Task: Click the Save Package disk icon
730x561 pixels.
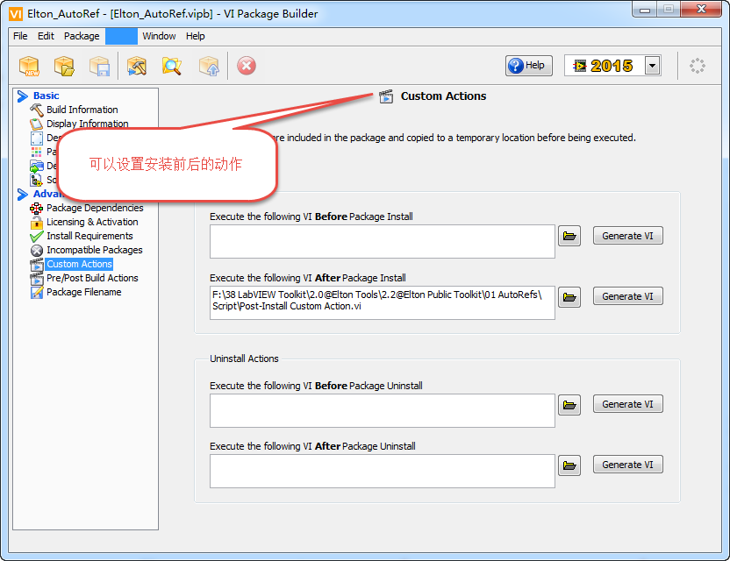Action: pos(100,66)
